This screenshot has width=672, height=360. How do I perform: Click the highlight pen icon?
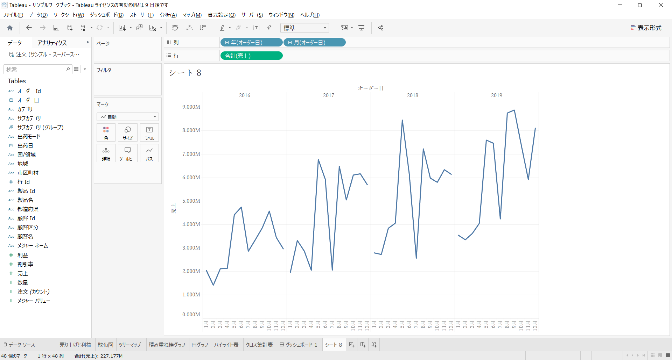pyautogui.click(x=222, y=28)
